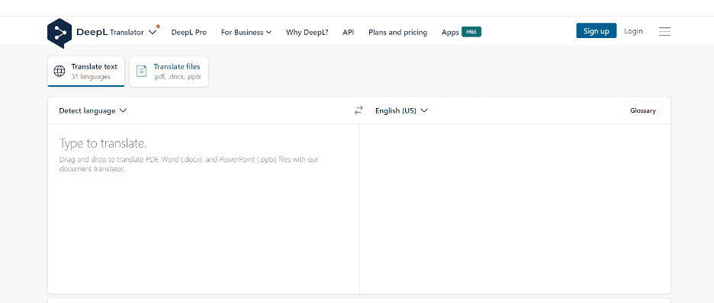Click the Login link
This screenshot has width=714, height=303.
tap(633, 31)
